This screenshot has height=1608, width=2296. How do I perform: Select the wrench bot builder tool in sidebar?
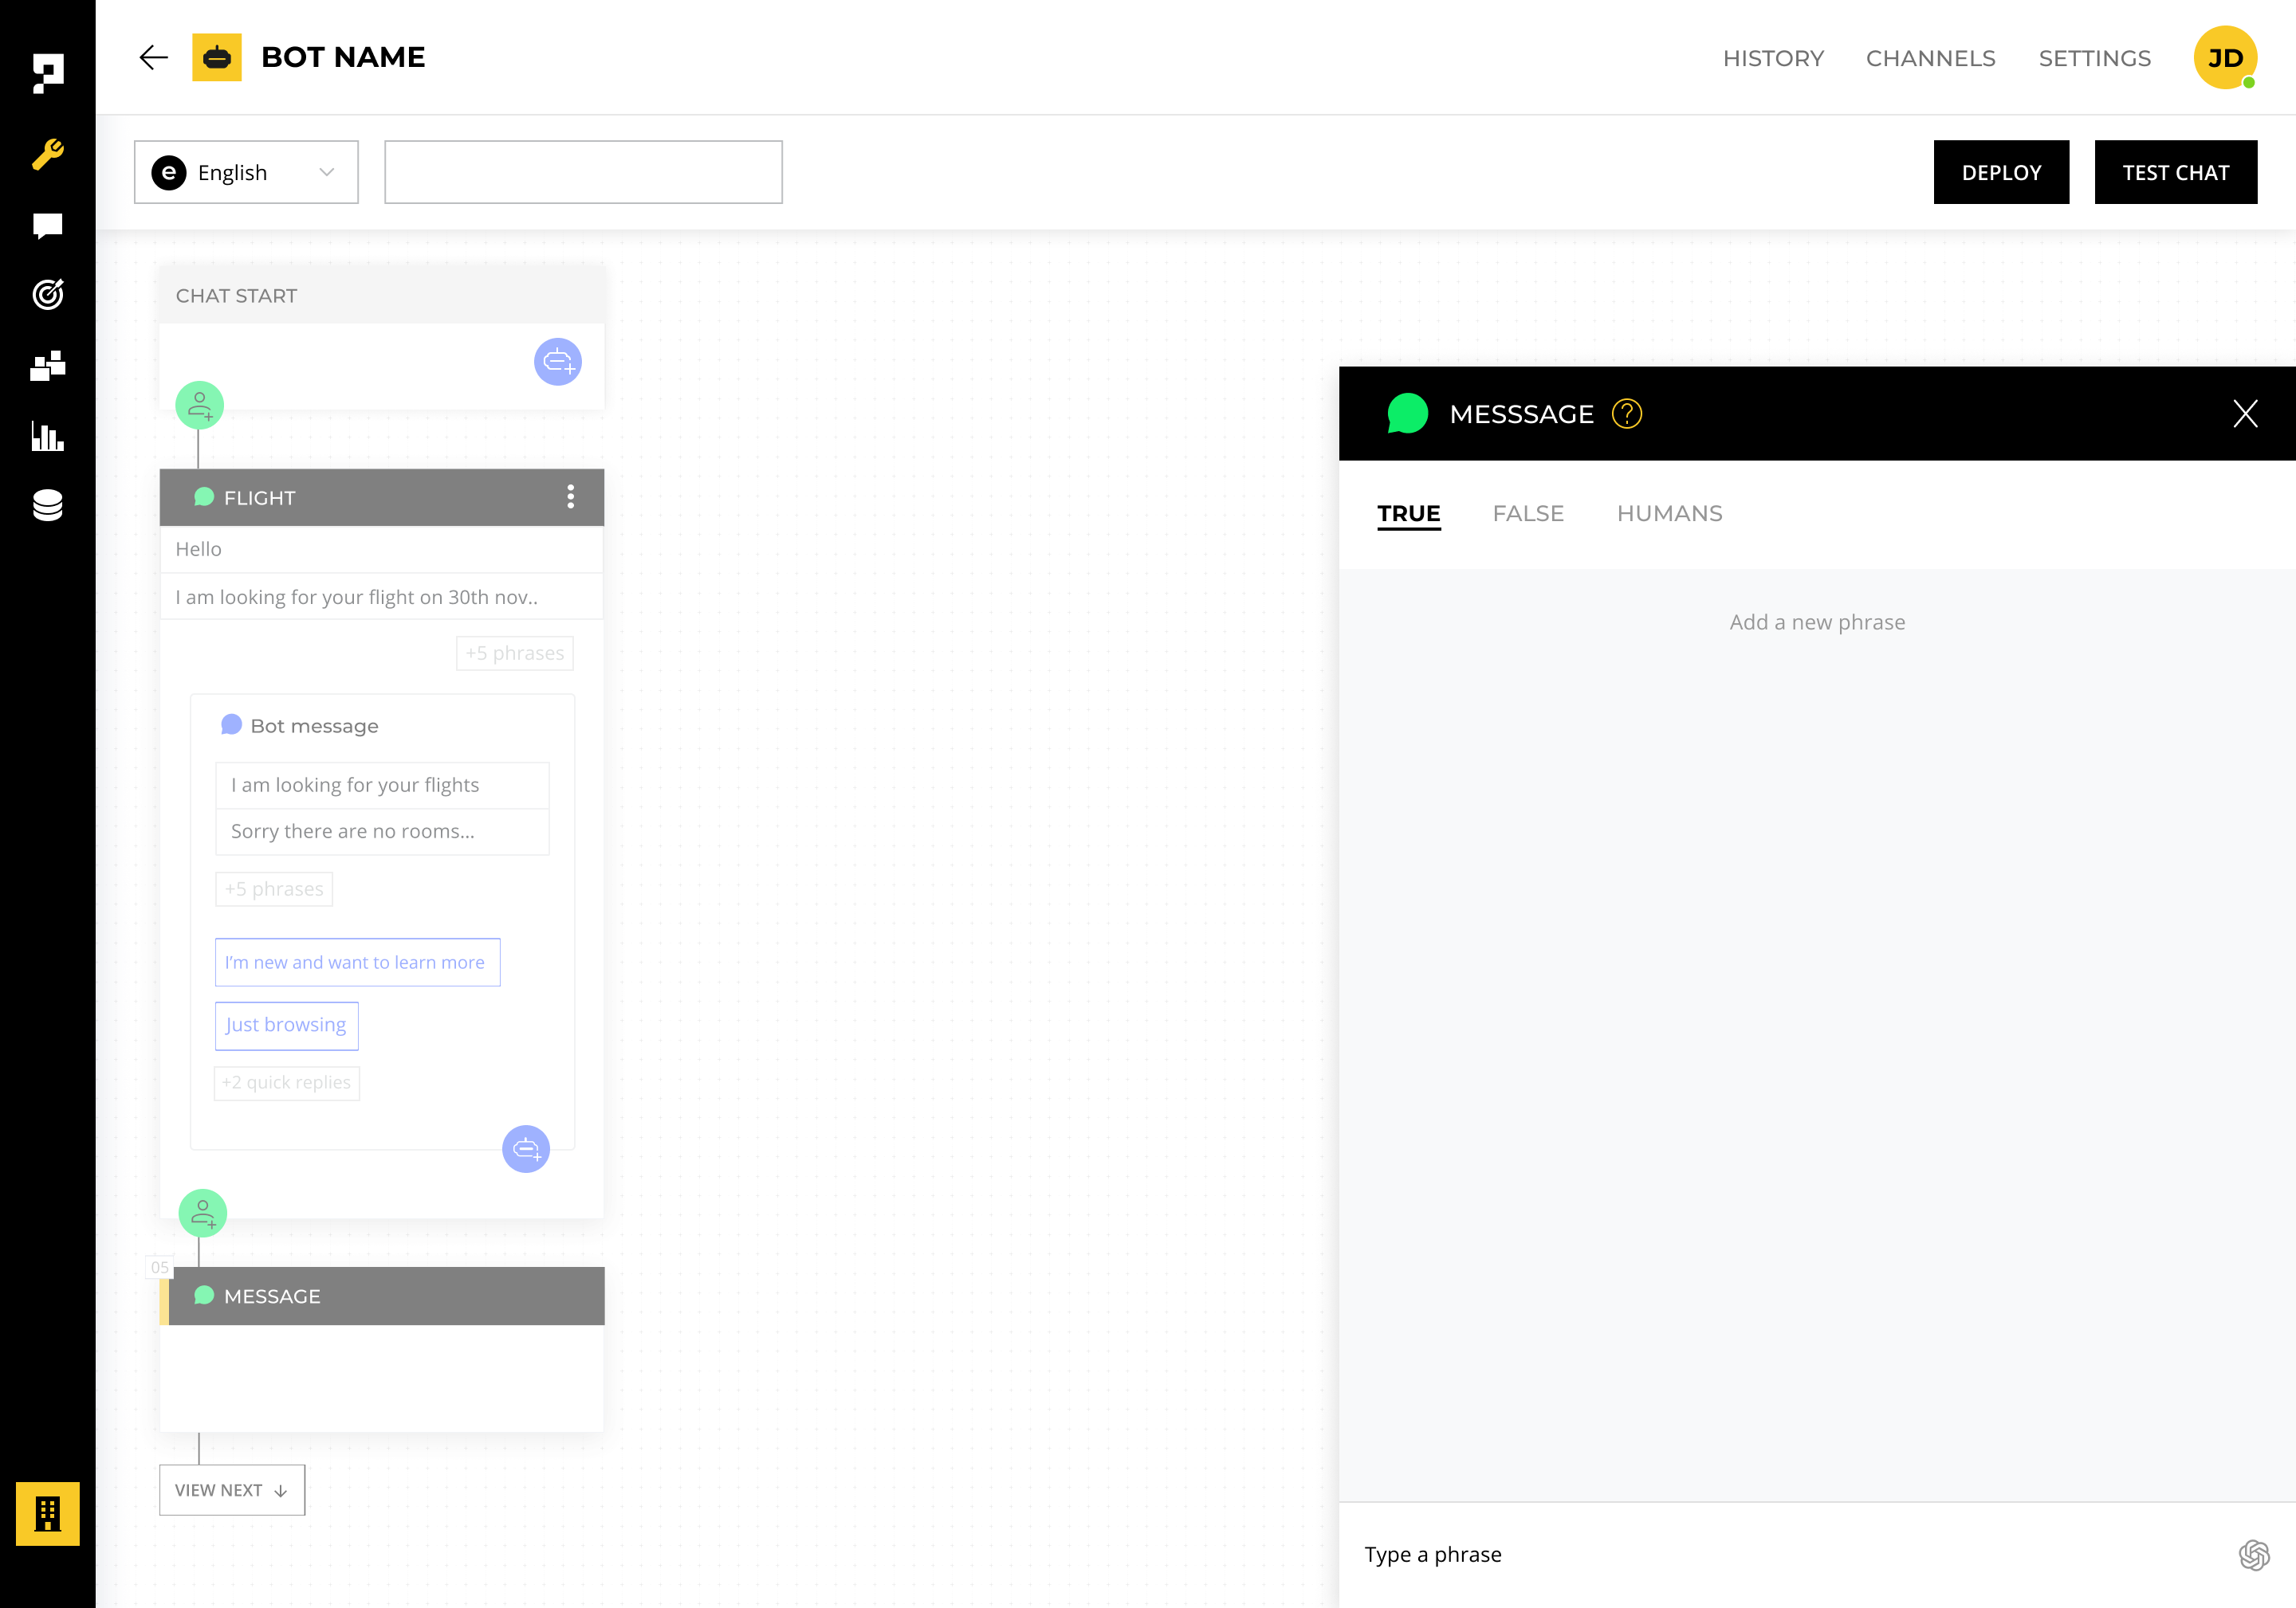[47, 152]
